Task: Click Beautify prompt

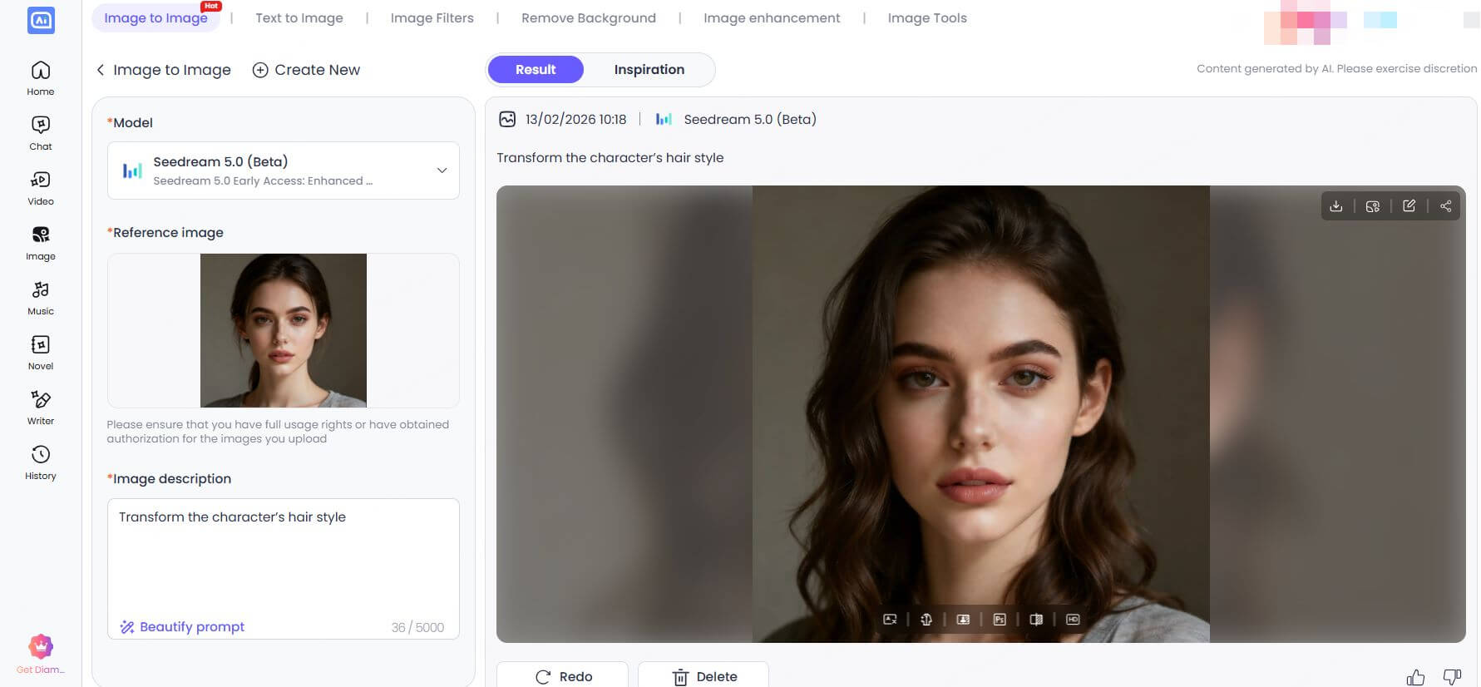Action: pos(182,627)
